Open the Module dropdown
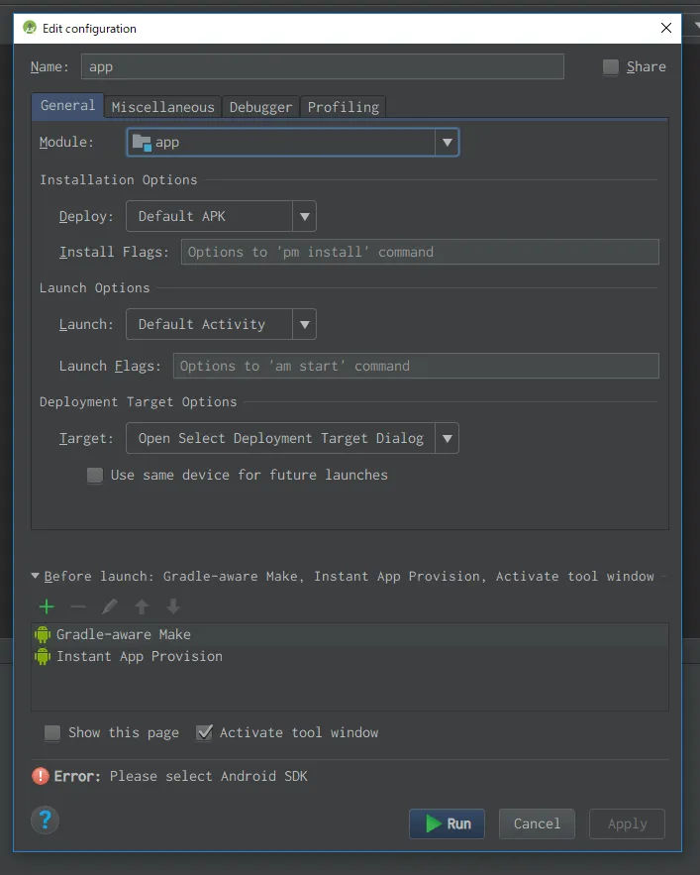 [448, 143]
